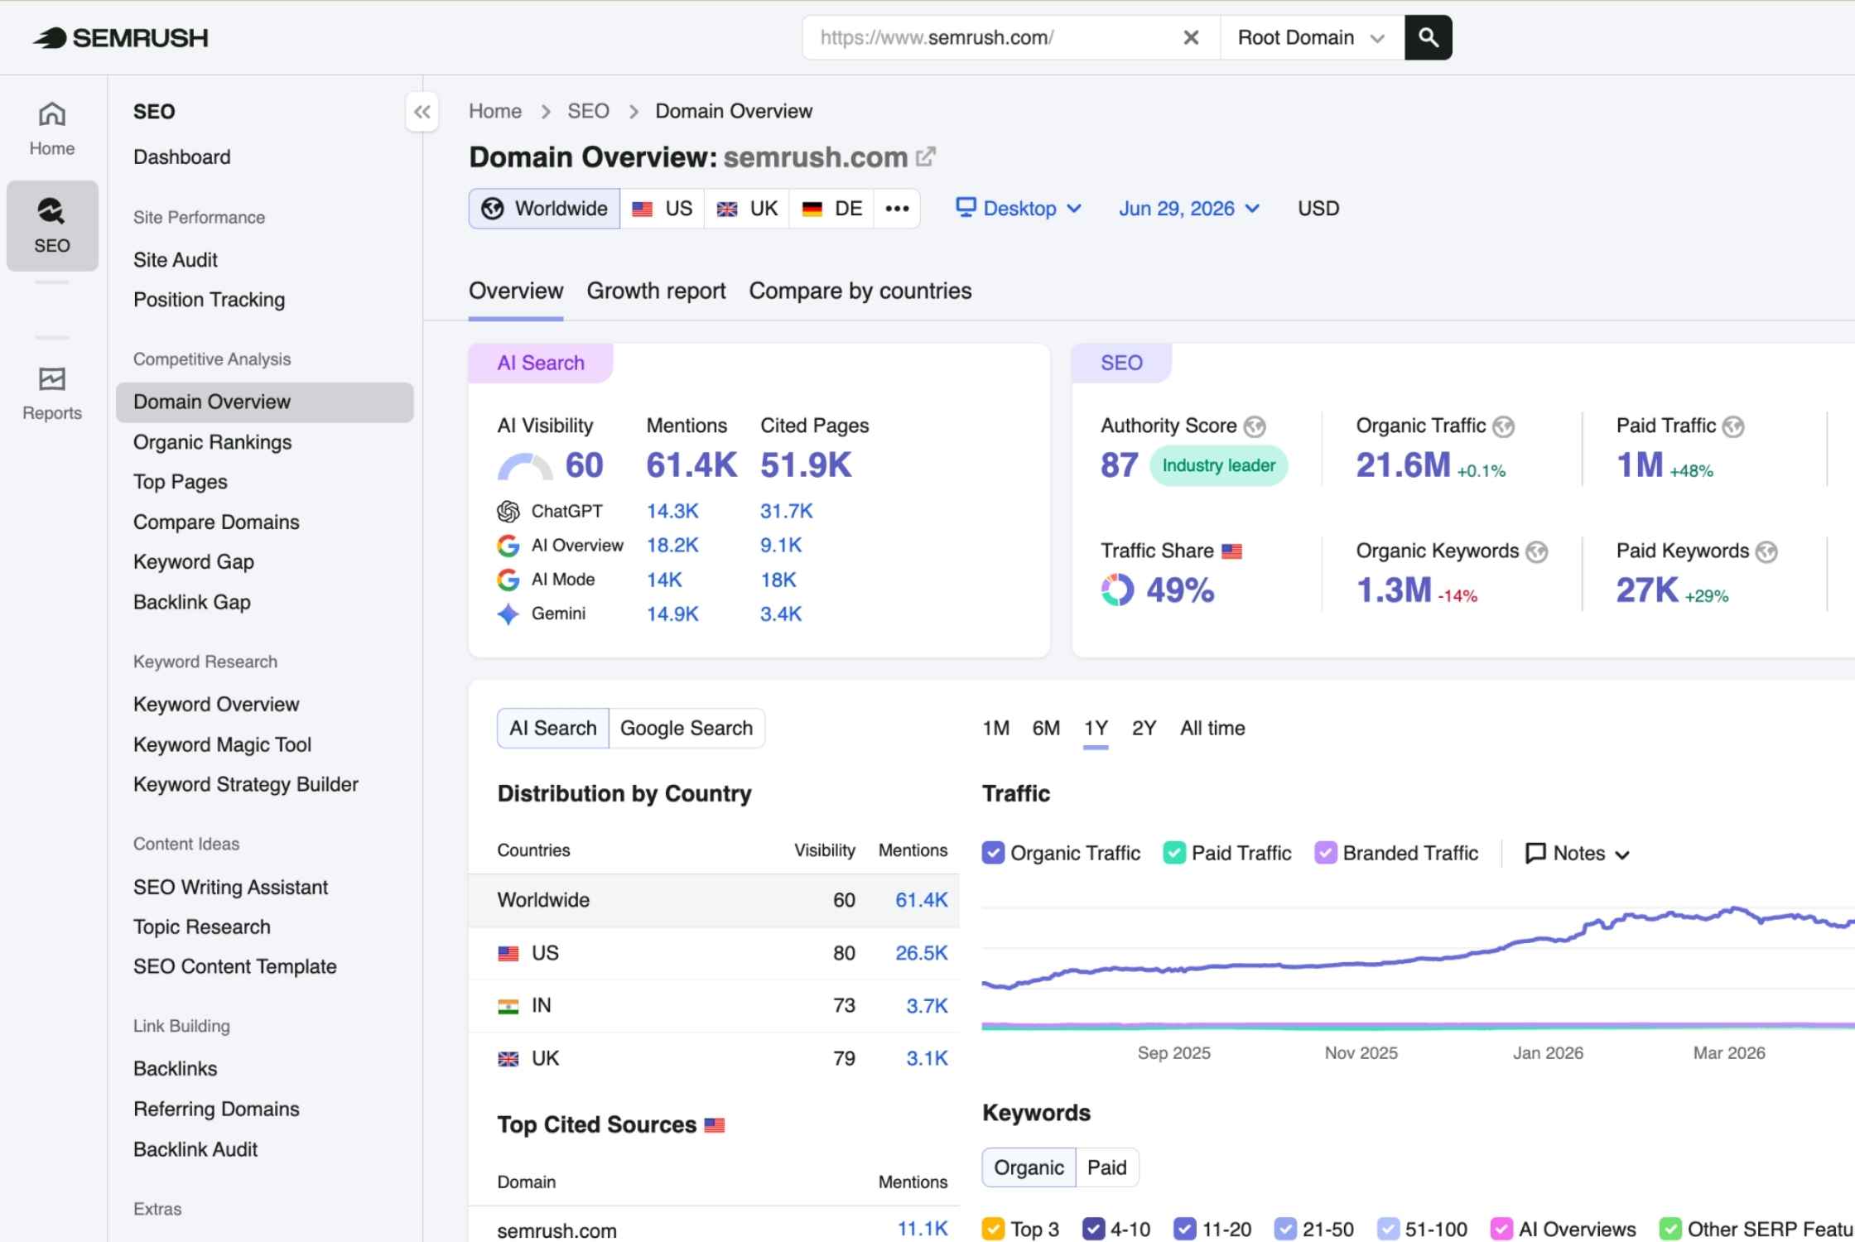Show more countries via ellipsis

tap(897, 209)
